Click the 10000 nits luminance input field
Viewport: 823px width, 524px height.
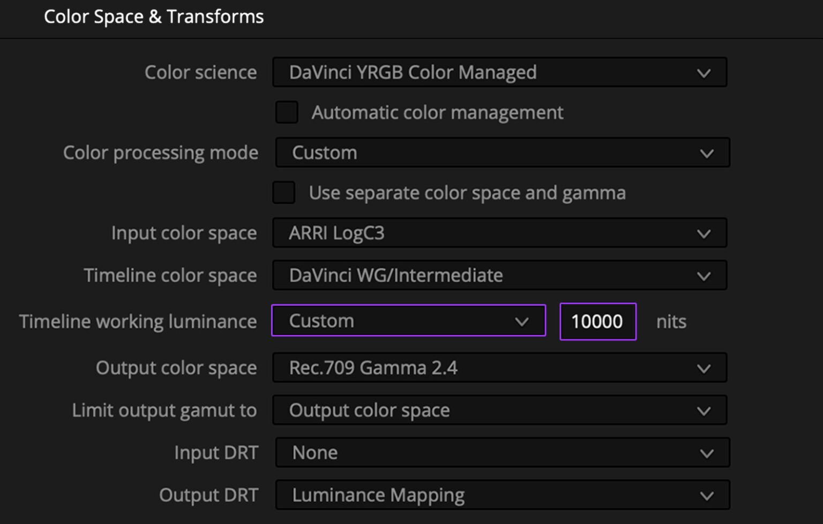[597, 321]
